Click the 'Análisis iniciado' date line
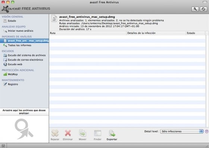The height and width of the screenshot is (148, 209). point(99,26)
